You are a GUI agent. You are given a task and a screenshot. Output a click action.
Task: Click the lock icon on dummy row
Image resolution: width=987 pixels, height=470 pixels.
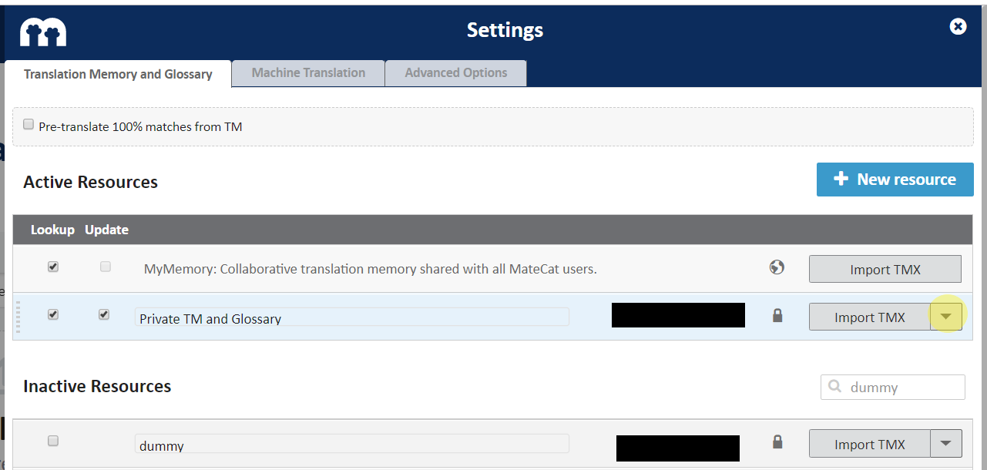click(777, 442)
